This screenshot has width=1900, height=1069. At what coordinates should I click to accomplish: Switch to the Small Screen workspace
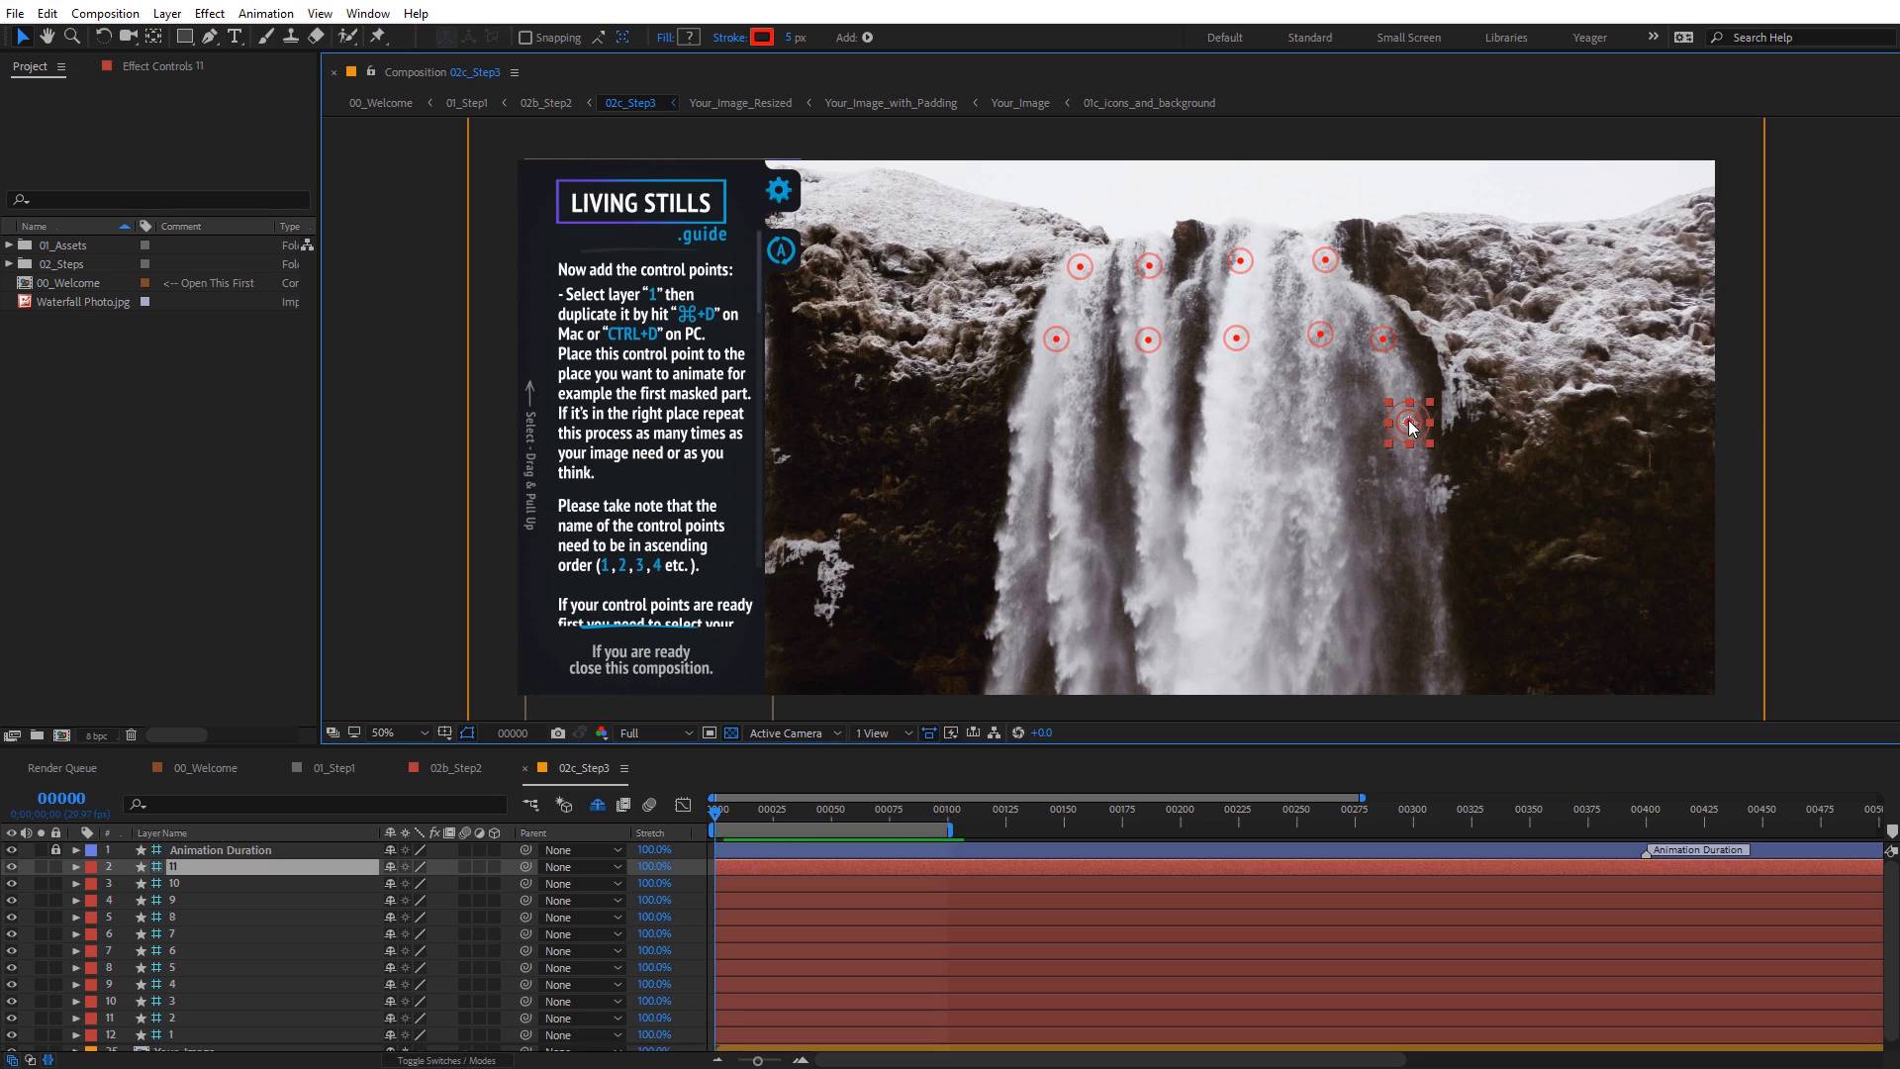[1408, 38]
